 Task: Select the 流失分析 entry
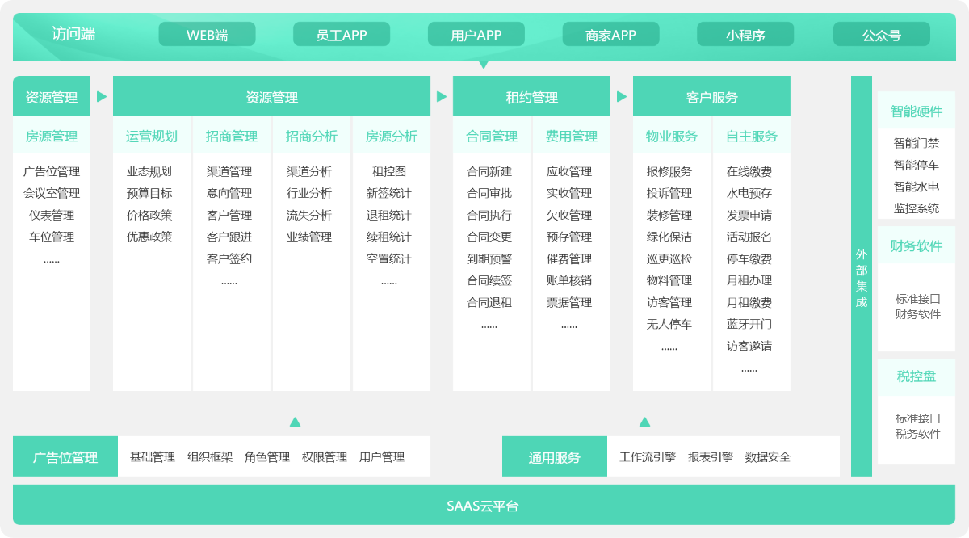click(x=309, y=215)
